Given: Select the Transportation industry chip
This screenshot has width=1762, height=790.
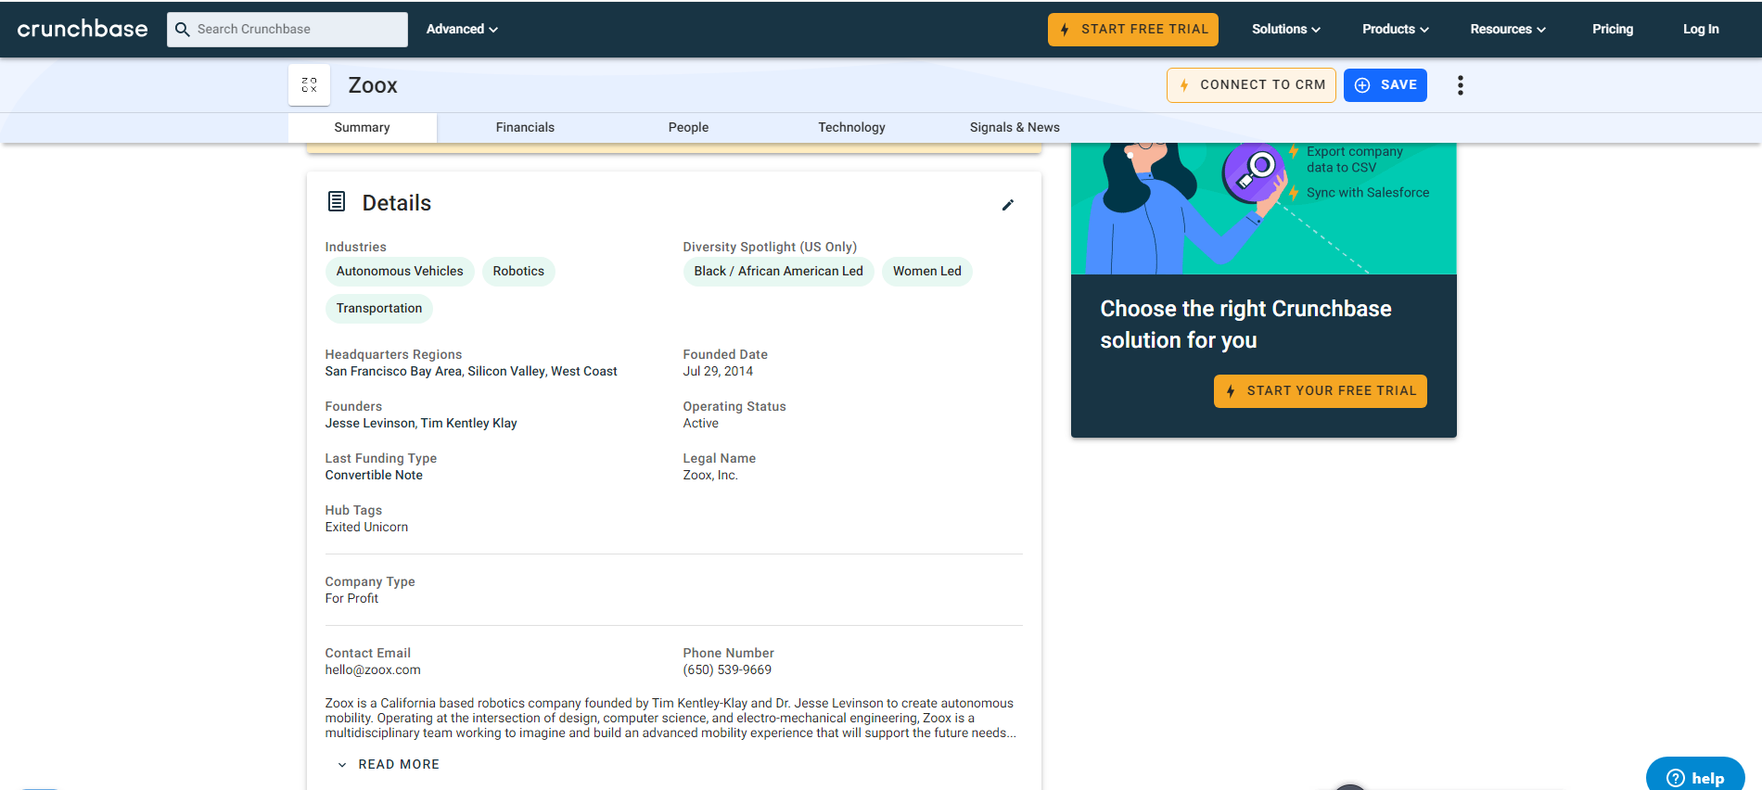Looking at the screenshot, I should (379, 309).
